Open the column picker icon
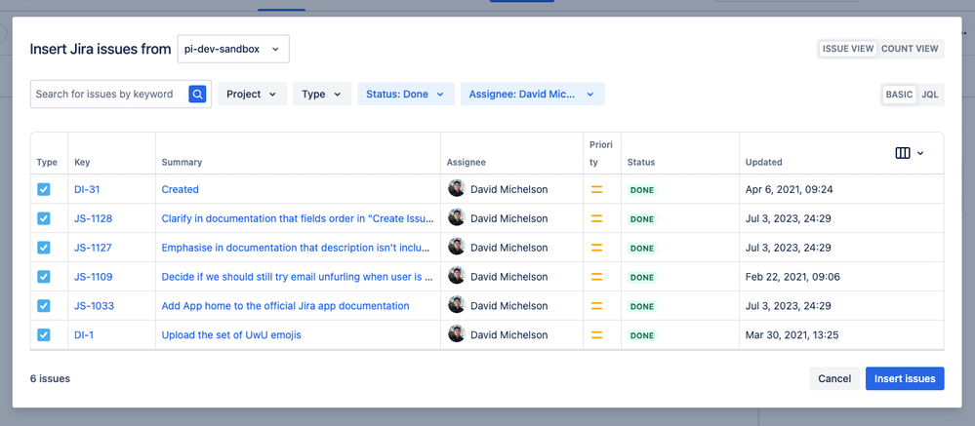Screen dimensions: 975x426 tap(902, 153)
